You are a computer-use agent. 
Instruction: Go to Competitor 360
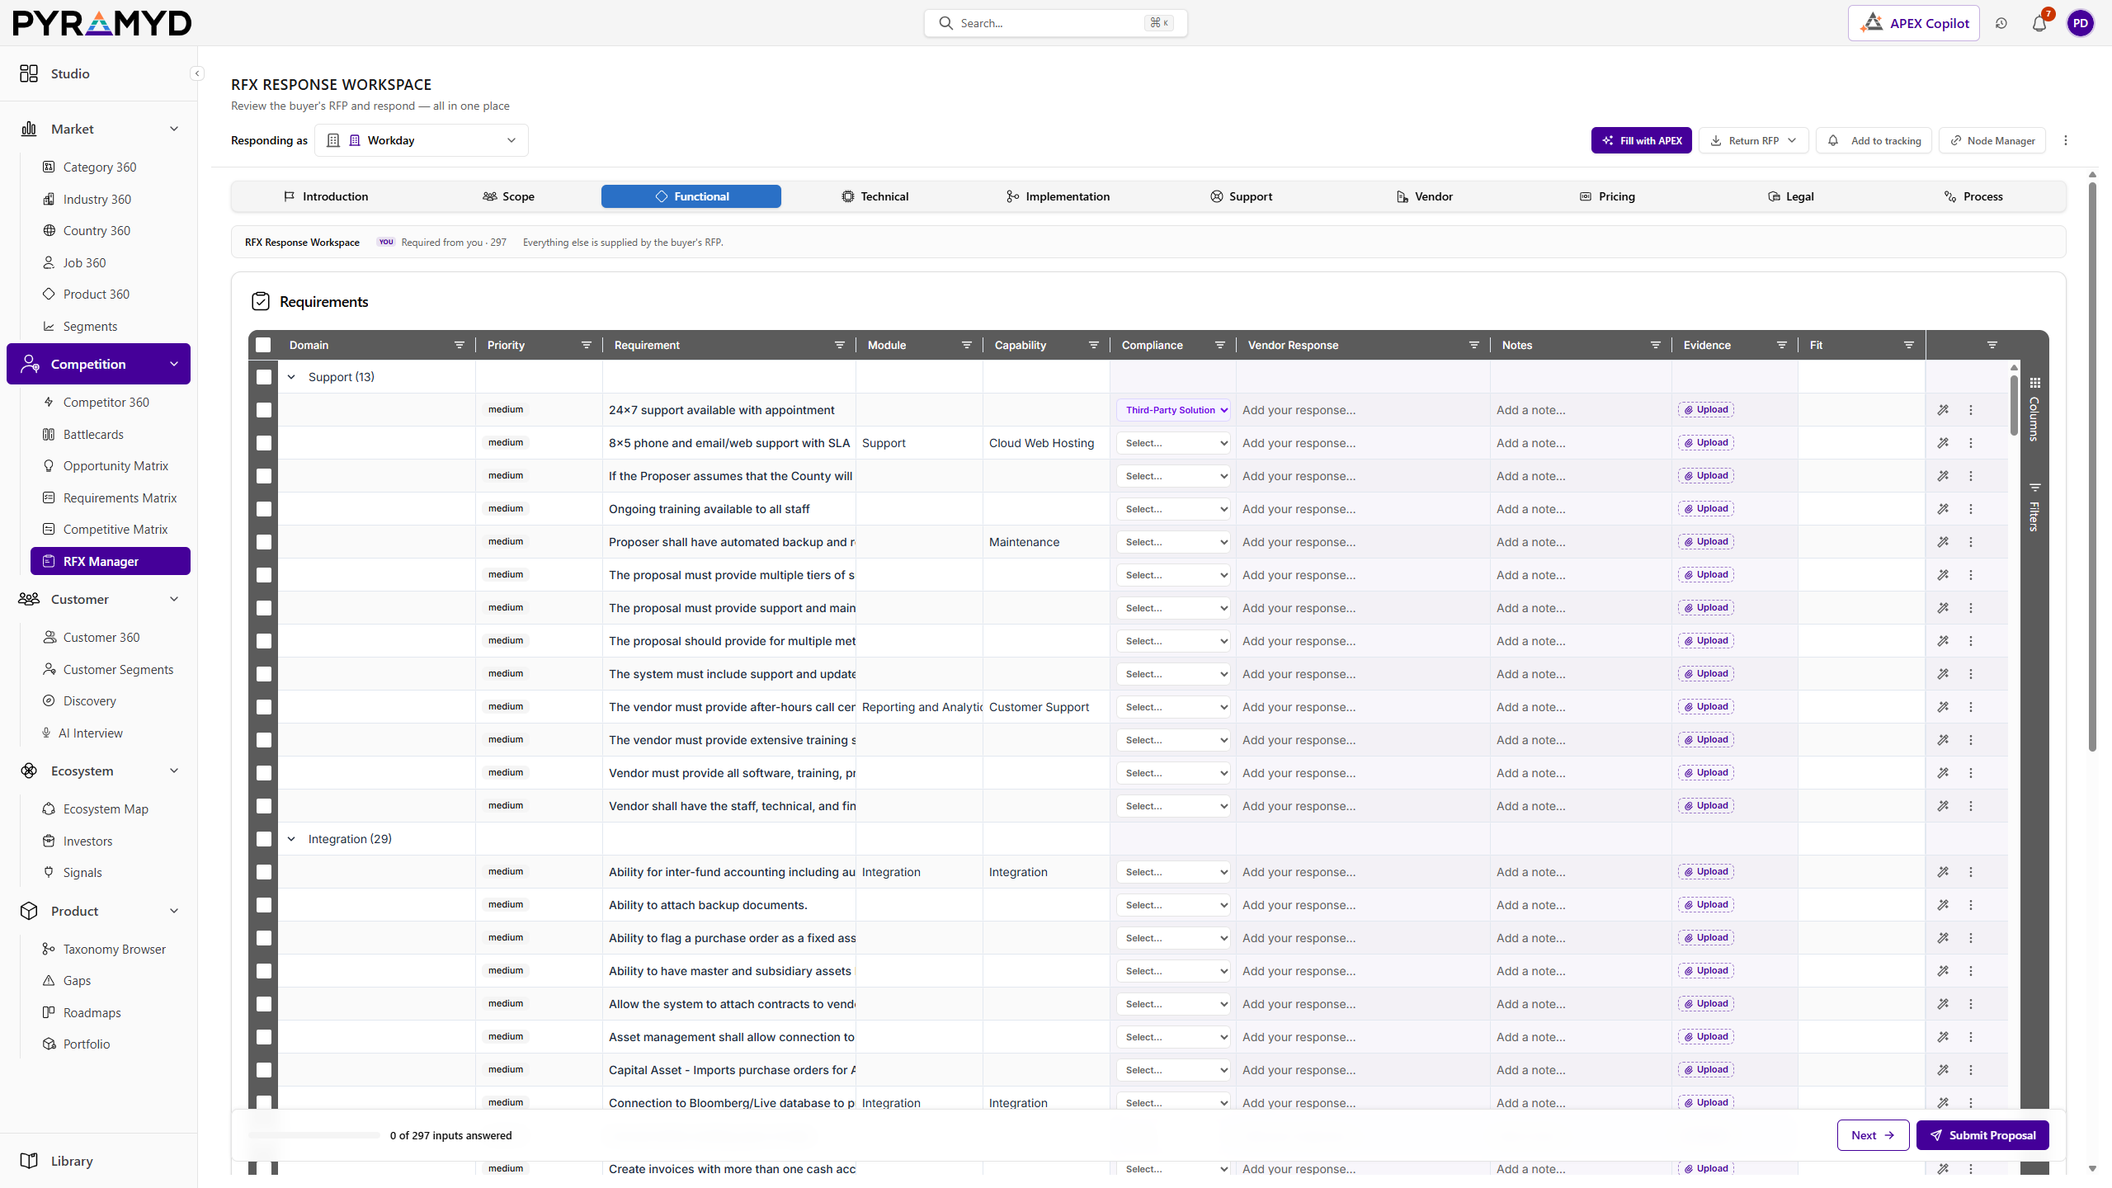(106, 402)
